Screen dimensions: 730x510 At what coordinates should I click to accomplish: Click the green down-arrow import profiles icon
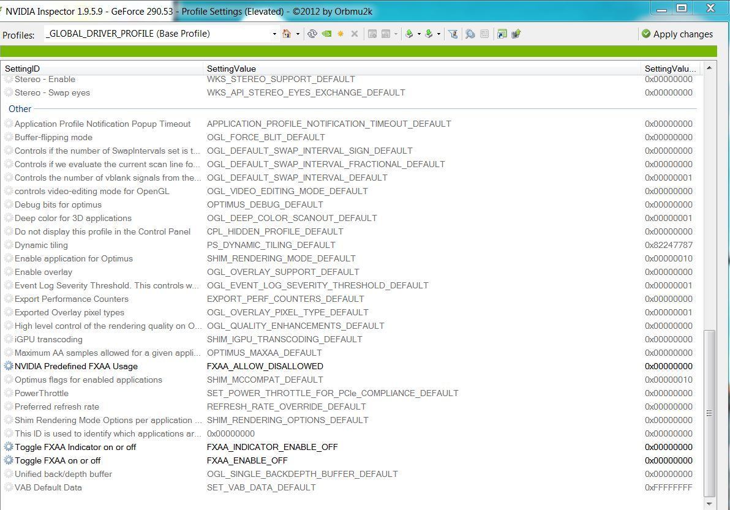(x=429, y=34)
